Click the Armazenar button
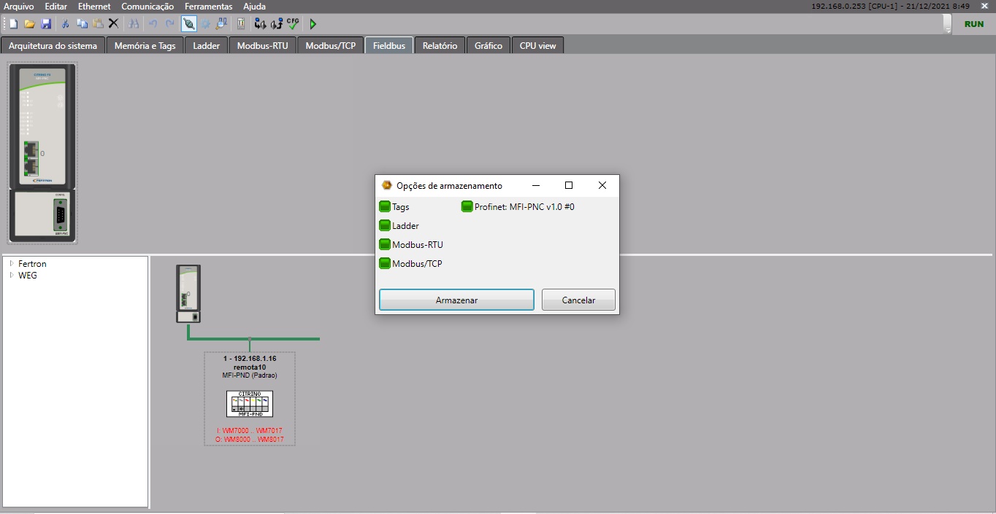 456,300
